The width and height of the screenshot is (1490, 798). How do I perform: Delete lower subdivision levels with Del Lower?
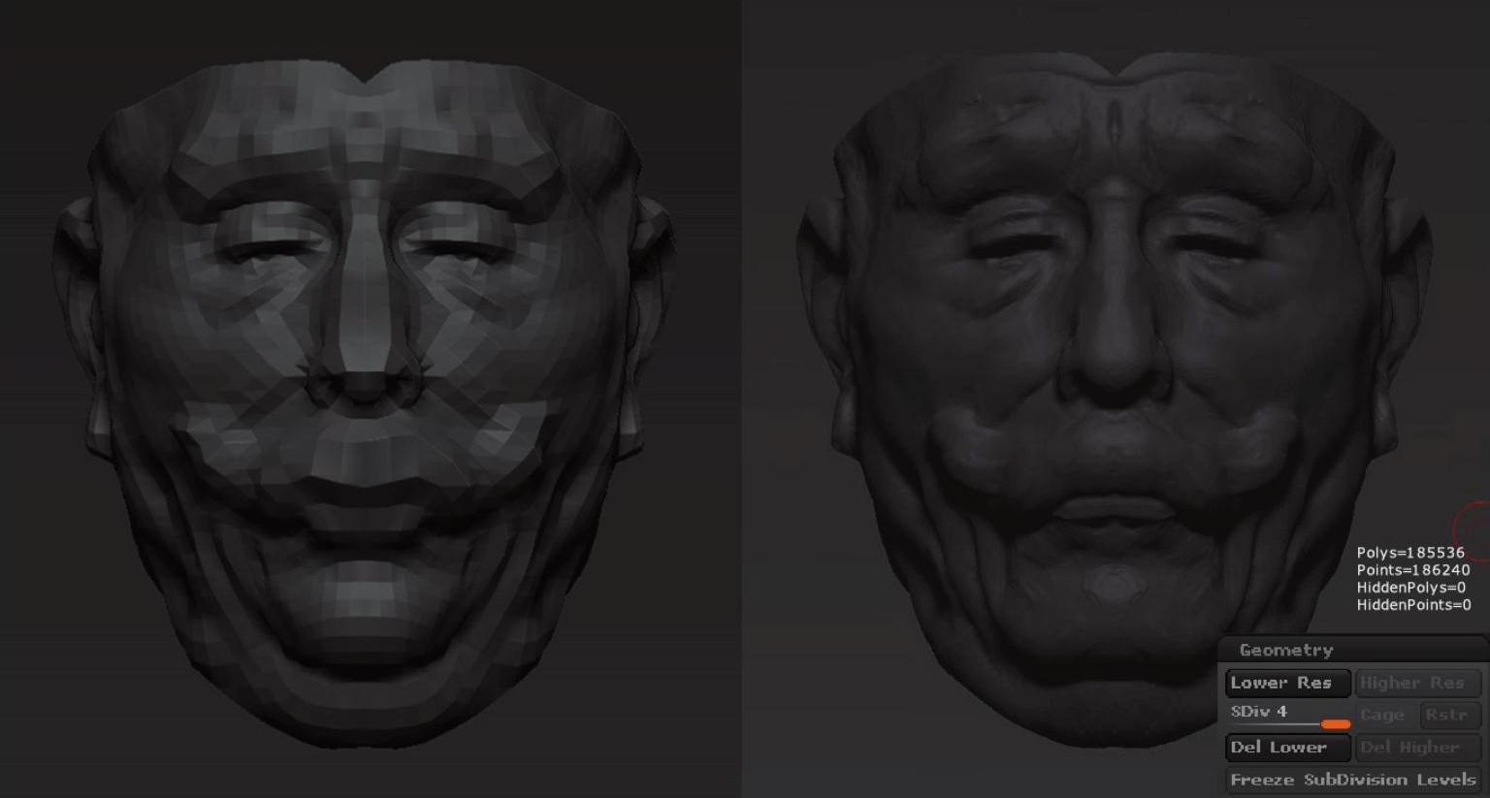[1287, 748]
